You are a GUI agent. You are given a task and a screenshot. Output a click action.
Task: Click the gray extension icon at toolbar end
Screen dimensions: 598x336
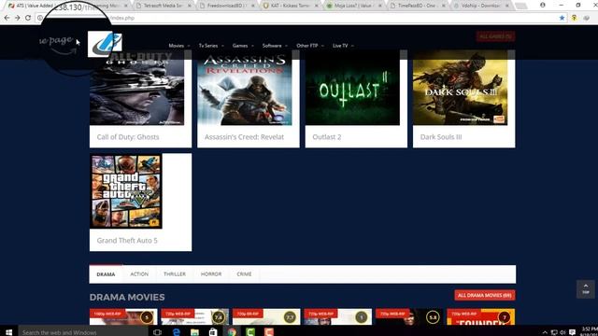click(x=586, y=18)
